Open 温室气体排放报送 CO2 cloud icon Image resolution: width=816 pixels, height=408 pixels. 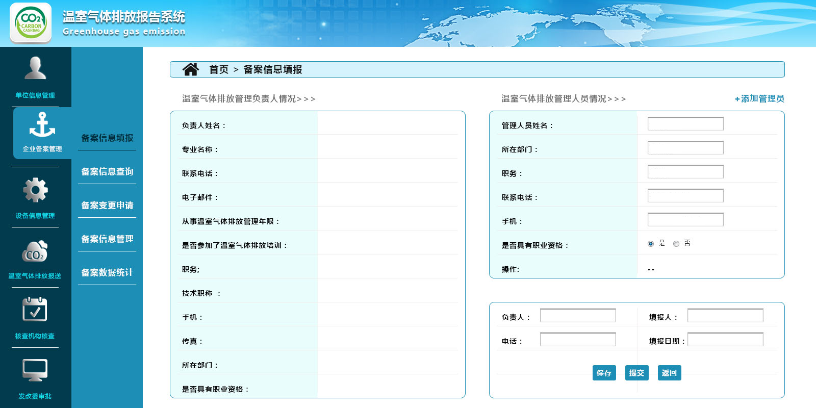(35, 251)
